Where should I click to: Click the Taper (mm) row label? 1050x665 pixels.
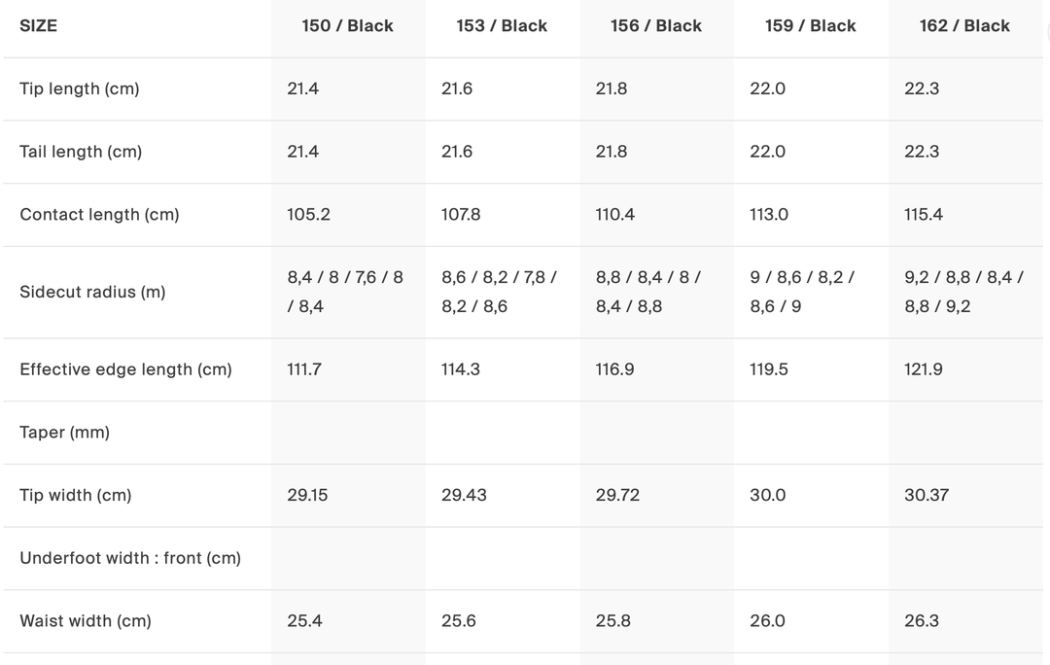pos(64,433)
